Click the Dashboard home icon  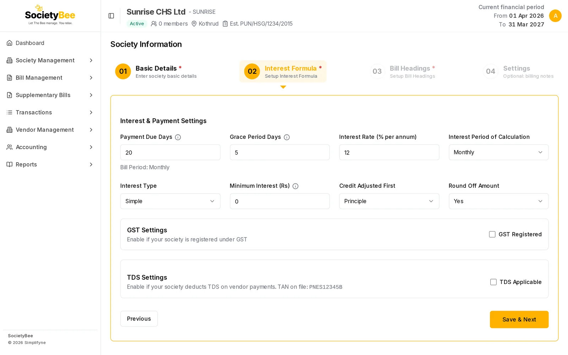pos(10,43)
